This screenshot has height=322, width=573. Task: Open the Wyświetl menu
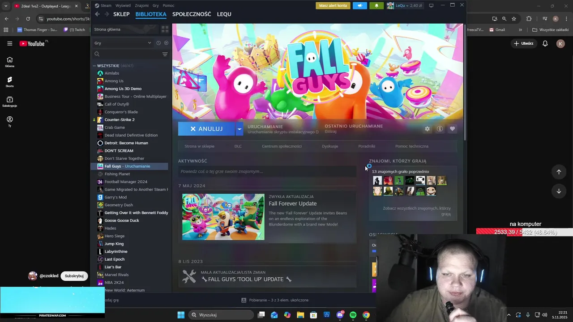pos(123,5)
